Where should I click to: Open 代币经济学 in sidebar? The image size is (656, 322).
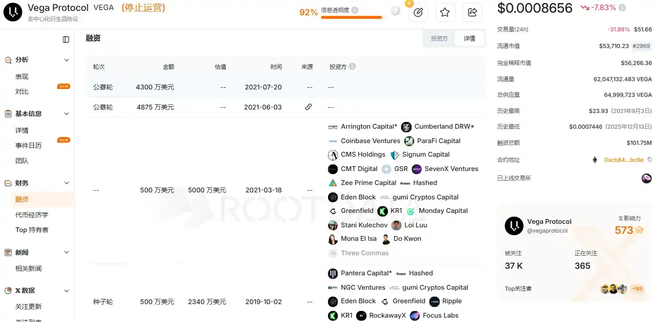point(31,215)
